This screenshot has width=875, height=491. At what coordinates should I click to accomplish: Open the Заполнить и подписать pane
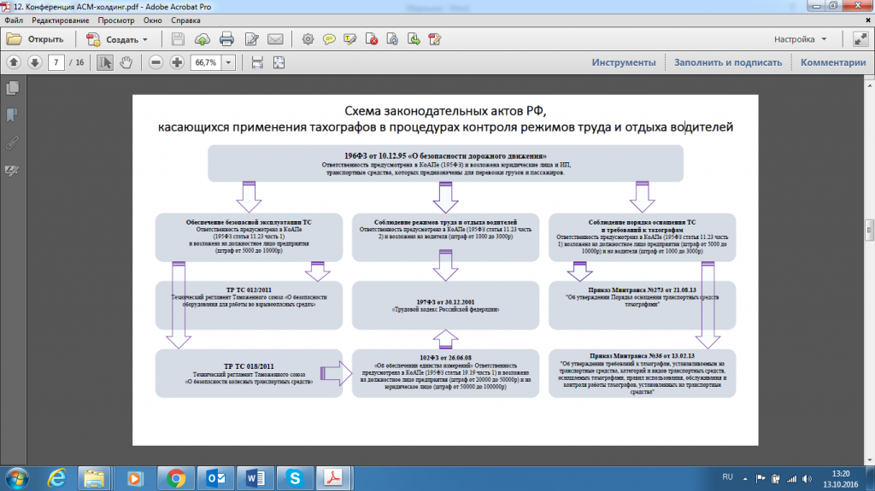[x=728, y=62]
